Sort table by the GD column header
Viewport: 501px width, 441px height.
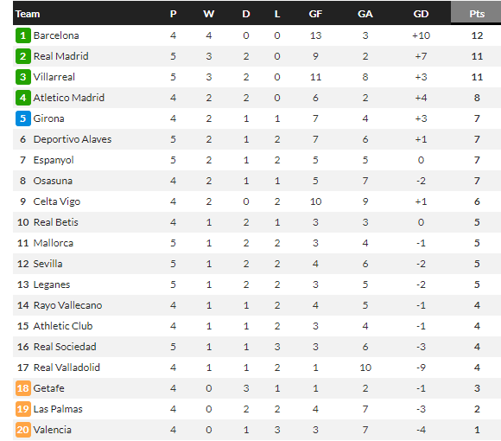[421, 14]
